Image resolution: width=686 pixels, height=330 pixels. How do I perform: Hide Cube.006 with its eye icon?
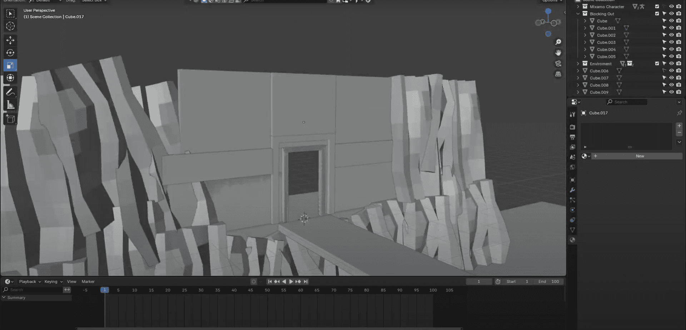(x=671, y=71)
